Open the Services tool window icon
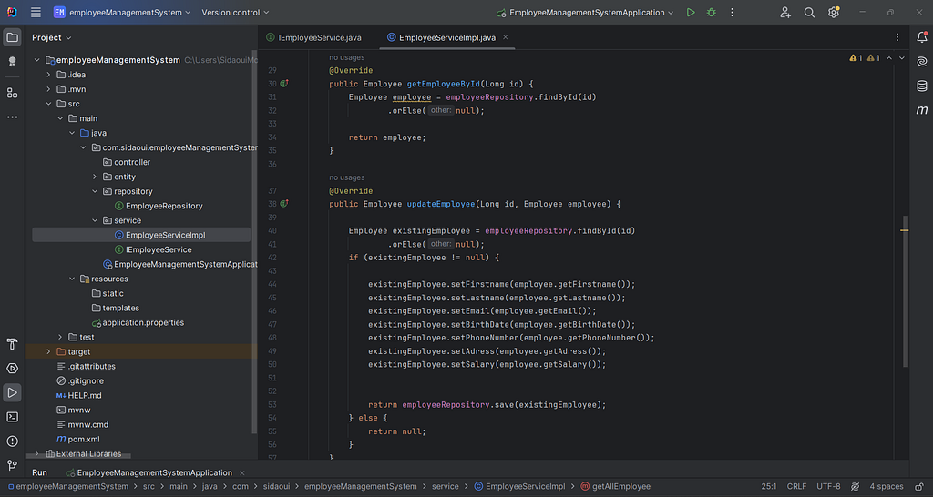The height and width of the screenshot is (497, 933). click(12, 369)
